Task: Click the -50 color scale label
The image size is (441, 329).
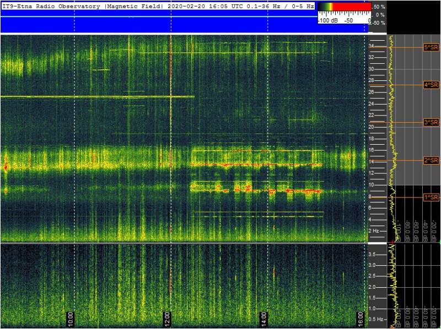Action: pyautogui.click(x=349, y=20)
